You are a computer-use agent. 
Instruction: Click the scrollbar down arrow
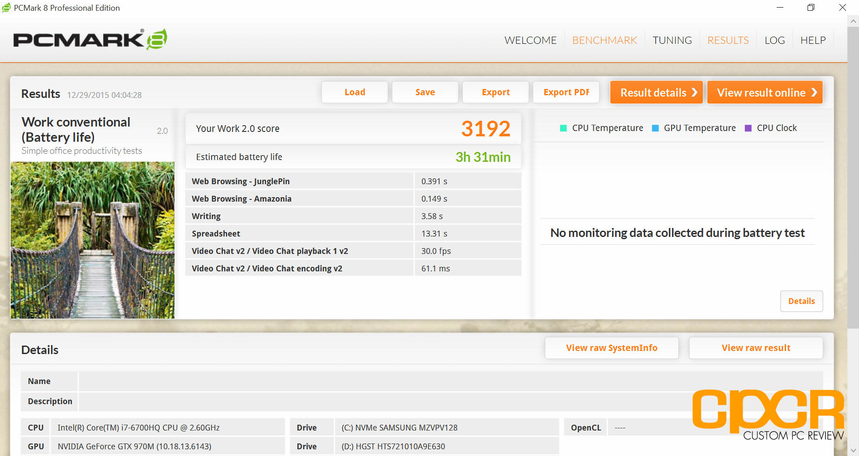pos(853,450)
